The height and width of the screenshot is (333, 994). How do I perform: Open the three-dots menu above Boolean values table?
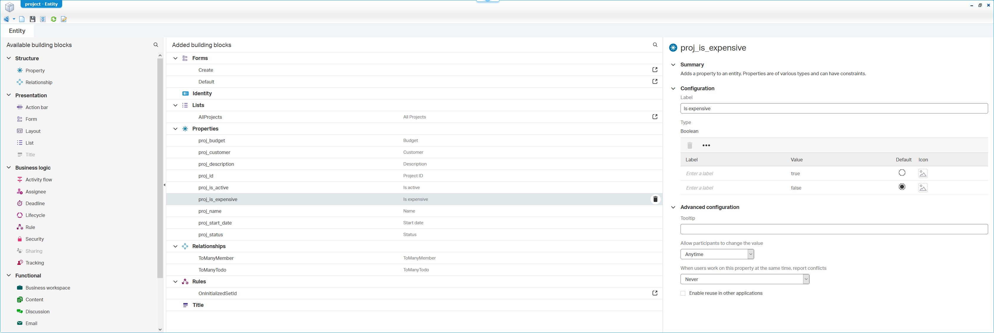[706, 145]
